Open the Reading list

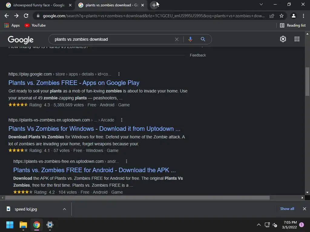tap(293, 25)
